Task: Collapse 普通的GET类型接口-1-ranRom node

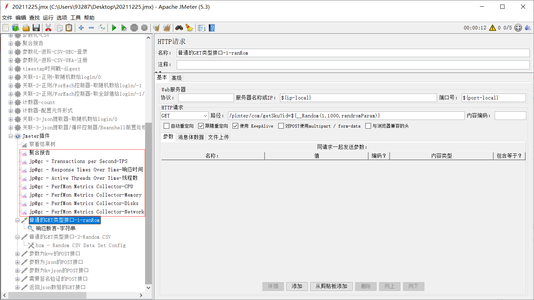Action: pyautogui.click(x=17, y=220)
